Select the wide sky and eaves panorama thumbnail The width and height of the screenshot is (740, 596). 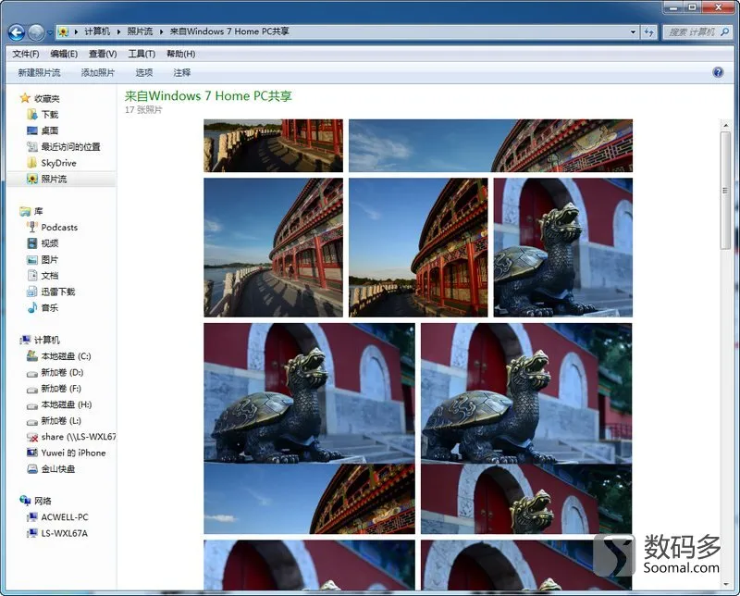click(490, 145)
